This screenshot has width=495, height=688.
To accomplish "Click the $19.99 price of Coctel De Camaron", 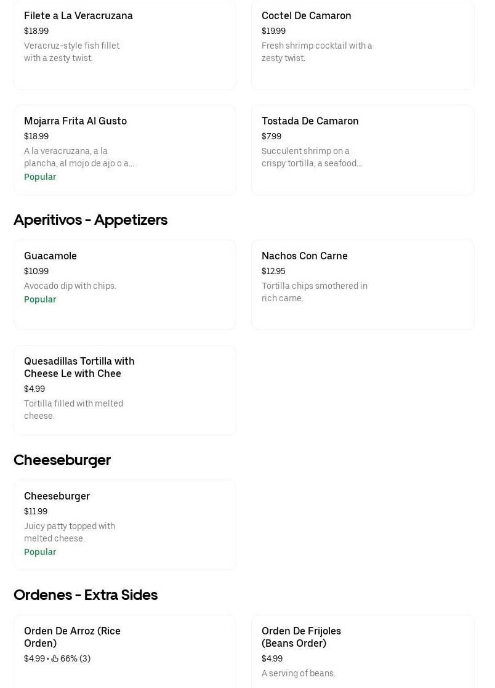I will click(273, 31).
